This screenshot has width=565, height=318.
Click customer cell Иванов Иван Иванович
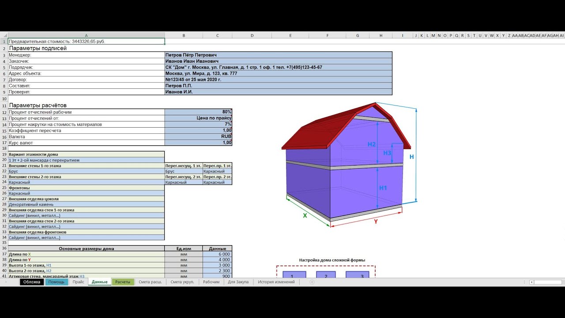point(278,61)
